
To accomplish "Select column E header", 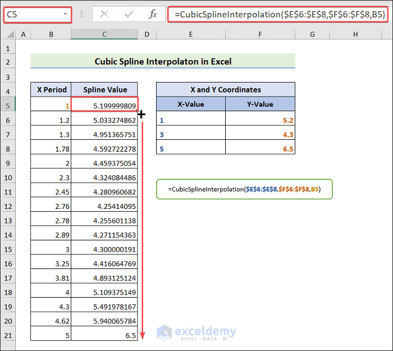I will (x=191, y=34).
